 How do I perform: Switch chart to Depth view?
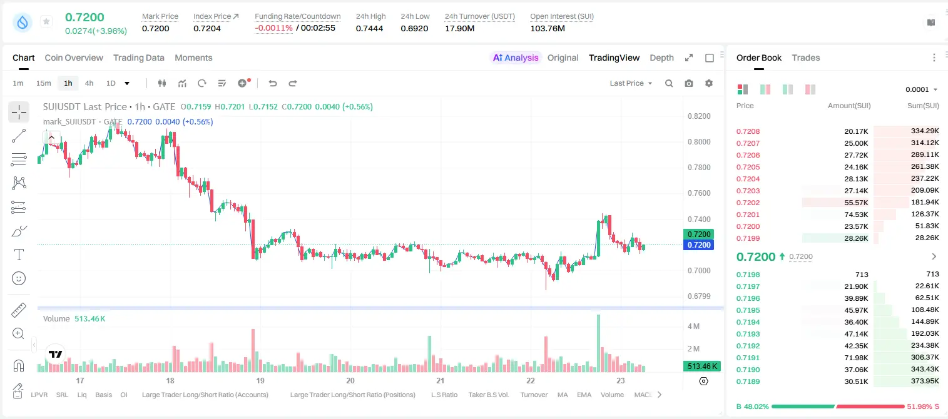(x=661, y=58)
